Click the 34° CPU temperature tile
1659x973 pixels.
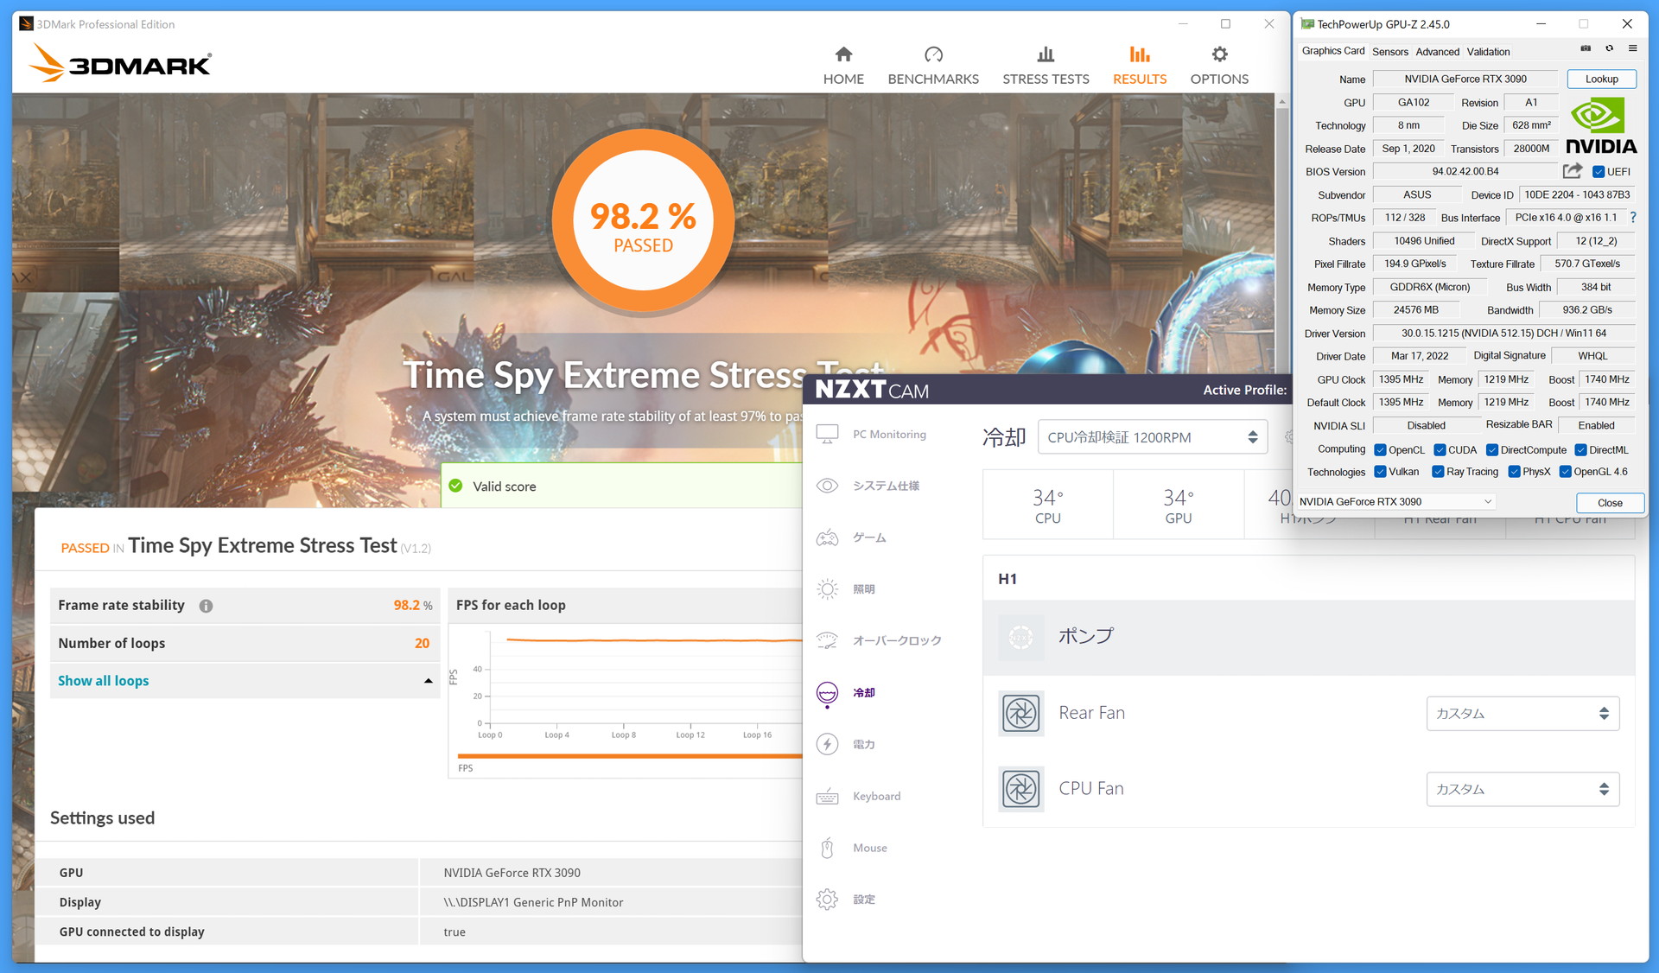coord(1047,506)
